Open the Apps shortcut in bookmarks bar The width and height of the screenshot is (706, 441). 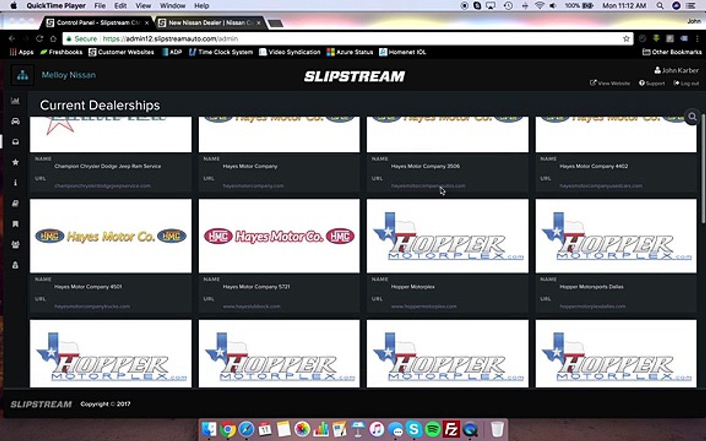tap(21, 52)
